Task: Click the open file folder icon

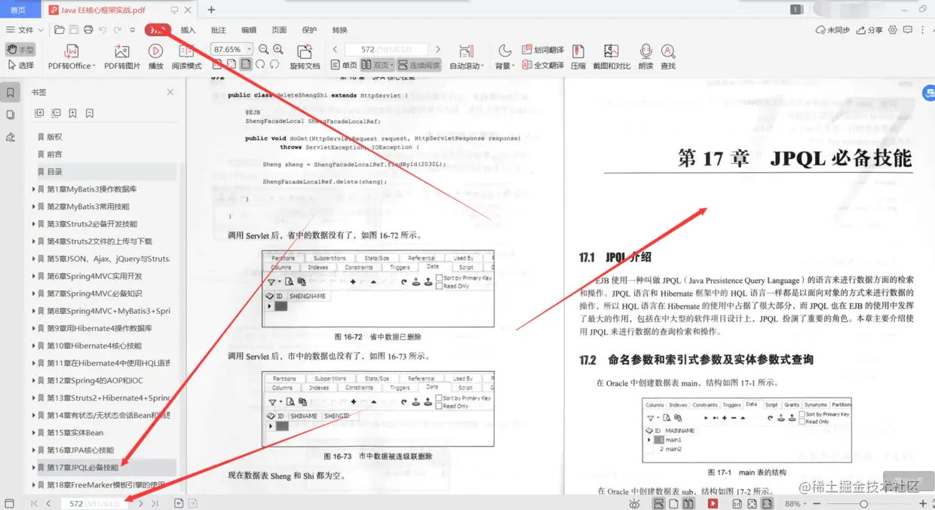Action: (x=60, y=30)
